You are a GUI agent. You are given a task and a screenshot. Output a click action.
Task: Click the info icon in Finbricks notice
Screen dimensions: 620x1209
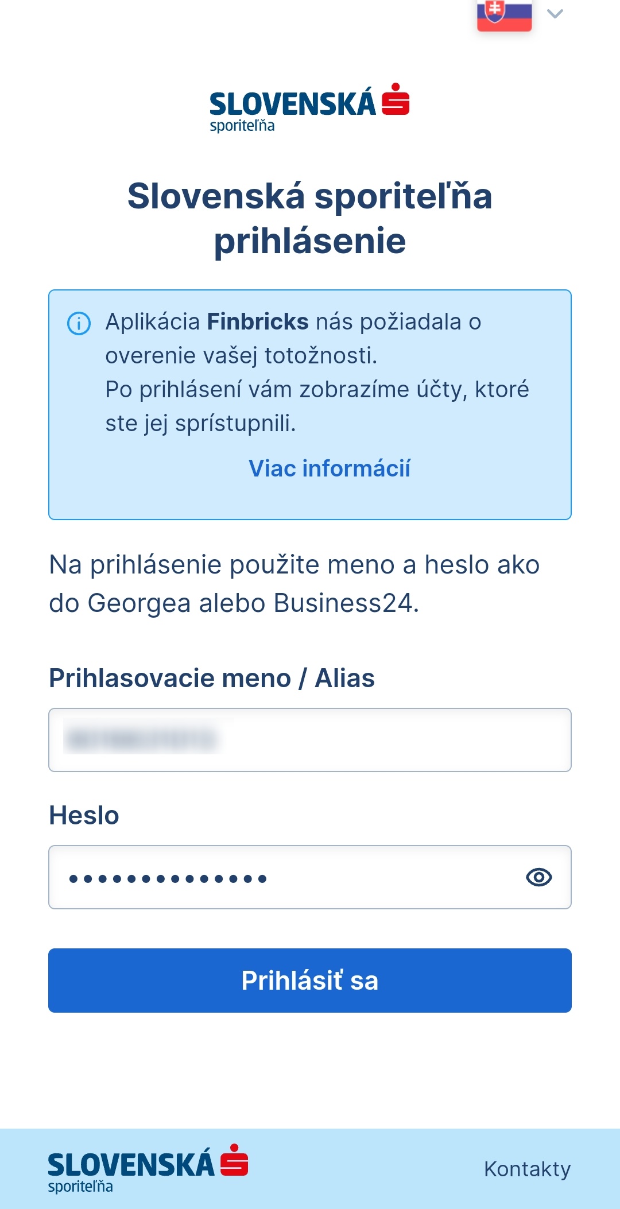coord(79,323)
